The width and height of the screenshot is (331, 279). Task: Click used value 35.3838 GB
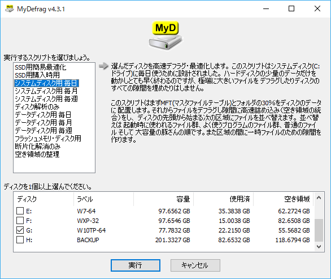[234, 211]
